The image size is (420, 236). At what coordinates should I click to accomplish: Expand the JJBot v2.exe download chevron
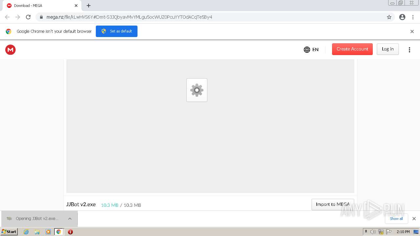(x=70, y=219)
